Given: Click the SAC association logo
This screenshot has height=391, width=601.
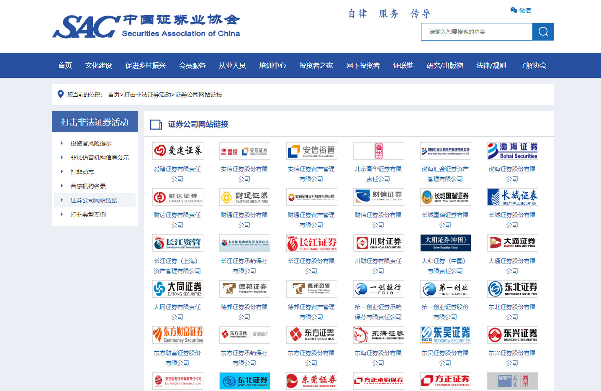Looking at the screenshot, I should (x=146, y=26).
